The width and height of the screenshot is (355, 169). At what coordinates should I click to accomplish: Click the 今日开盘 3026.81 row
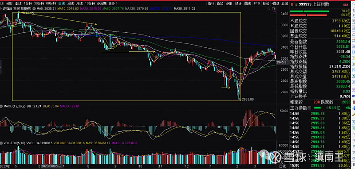(320, 46)
